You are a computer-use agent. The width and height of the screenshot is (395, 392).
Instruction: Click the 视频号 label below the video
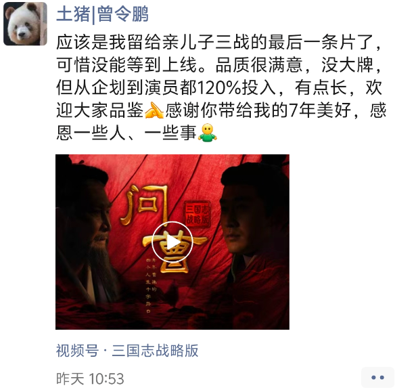point(77,351)
